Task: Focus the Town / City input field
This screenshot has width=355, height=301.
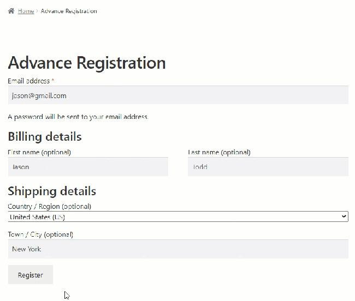Action: (x=178, y=249)
